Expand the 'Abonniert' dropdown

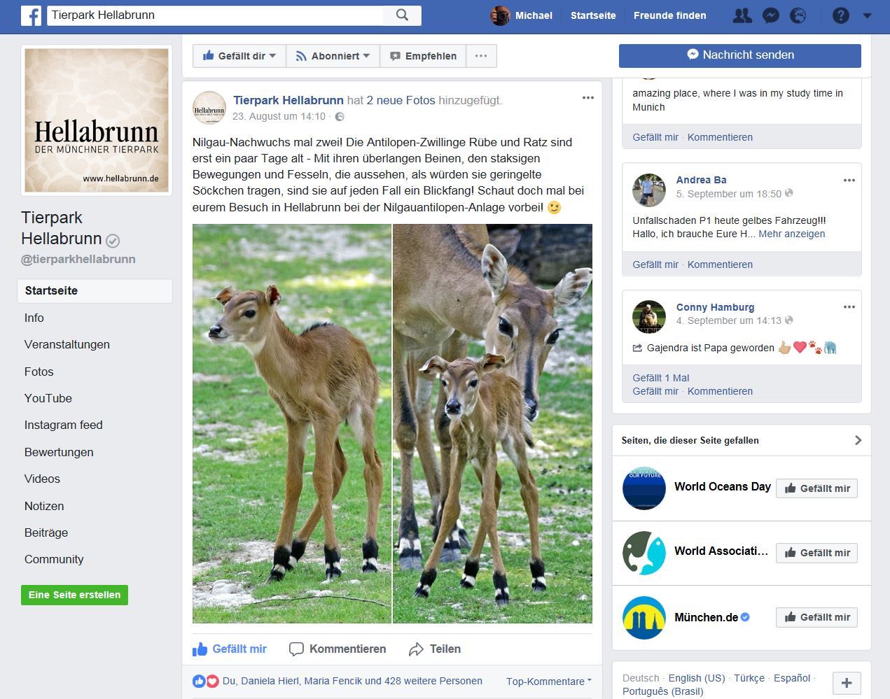(x=333, y=56)
